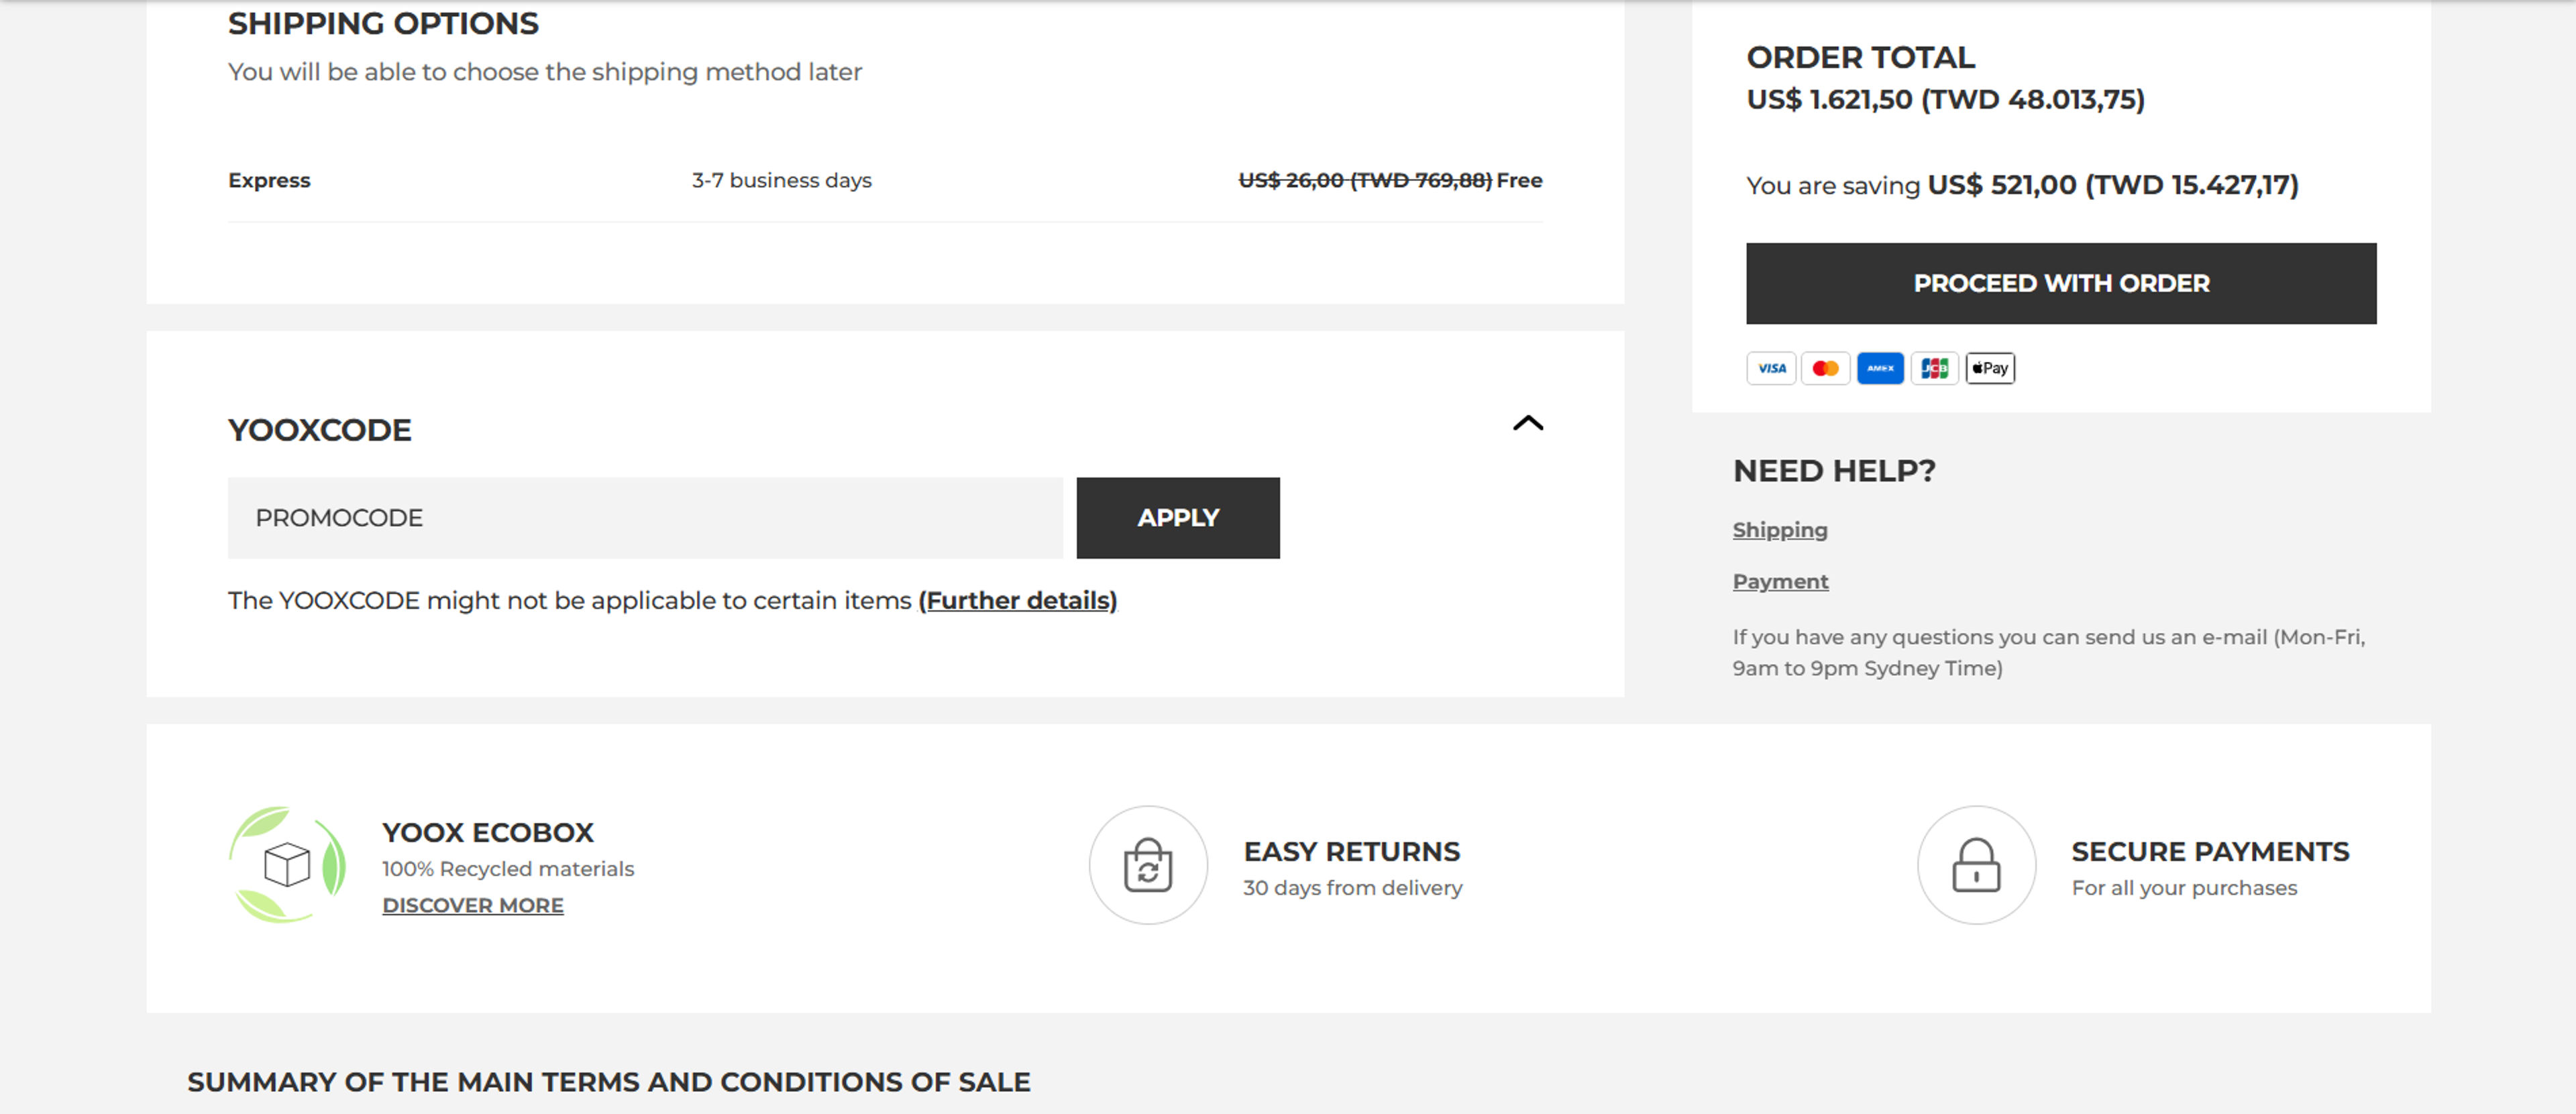Open the Payment help link
Screen dimensions: 2576x1114
coord(1780,581)
